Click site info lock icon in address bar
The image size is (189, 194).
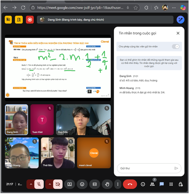pos(33,8)
